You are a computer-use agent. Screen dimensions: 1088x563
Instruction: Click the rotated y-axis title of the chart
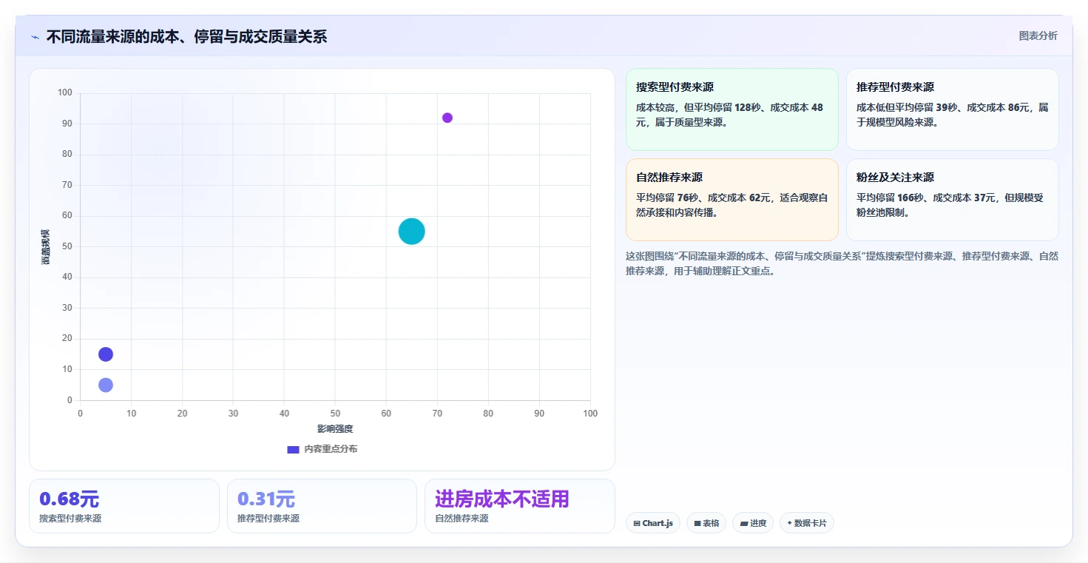(x=45, y=247)
